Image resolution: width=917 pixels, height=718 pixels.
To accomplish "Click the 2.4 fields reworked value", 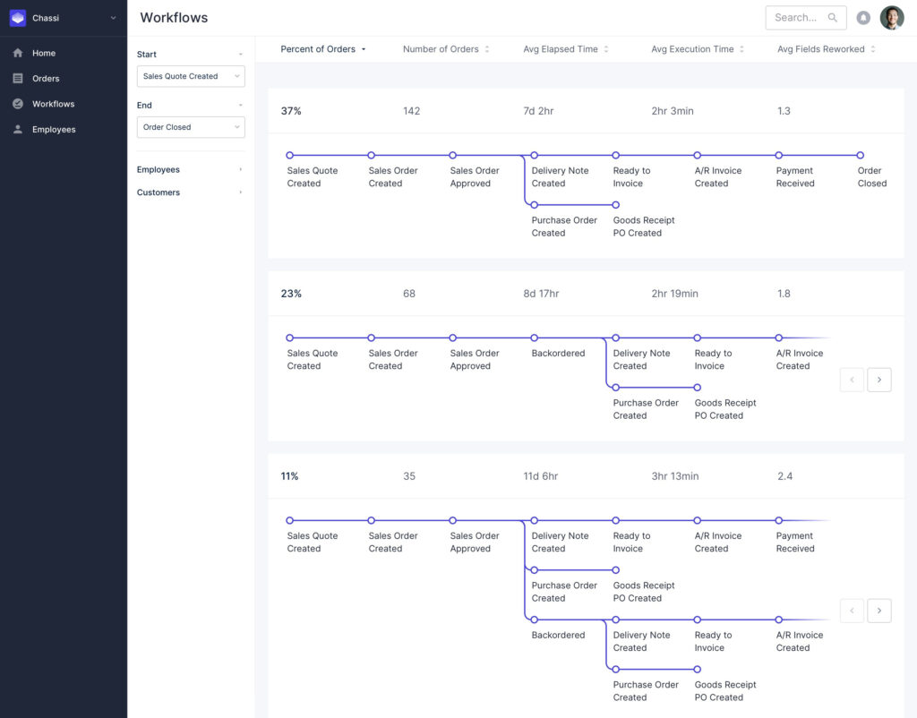I will tap(784, 476).
